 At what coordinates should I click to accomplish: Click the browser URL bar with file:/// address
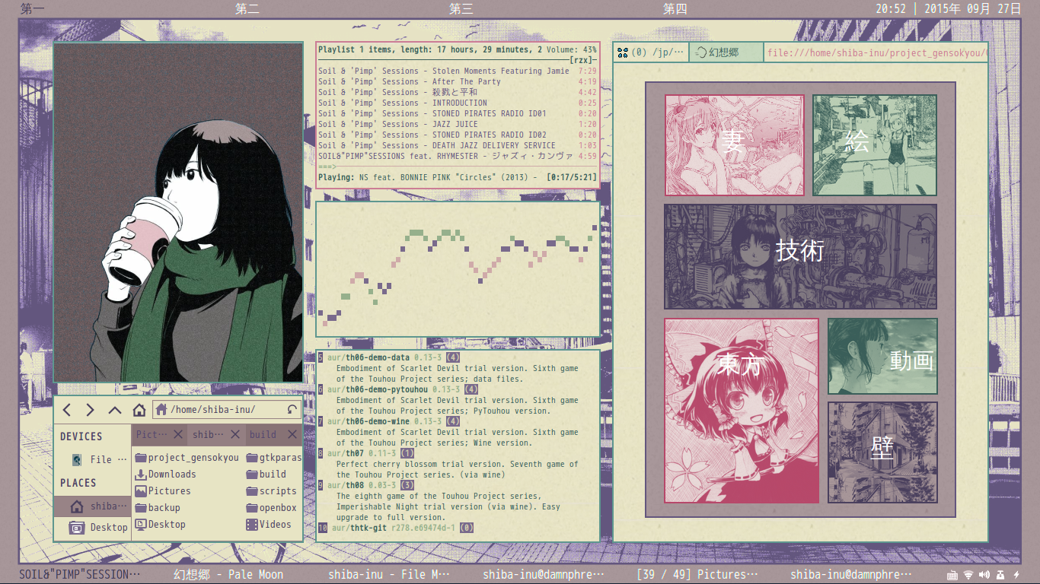[x=876, y=52]
